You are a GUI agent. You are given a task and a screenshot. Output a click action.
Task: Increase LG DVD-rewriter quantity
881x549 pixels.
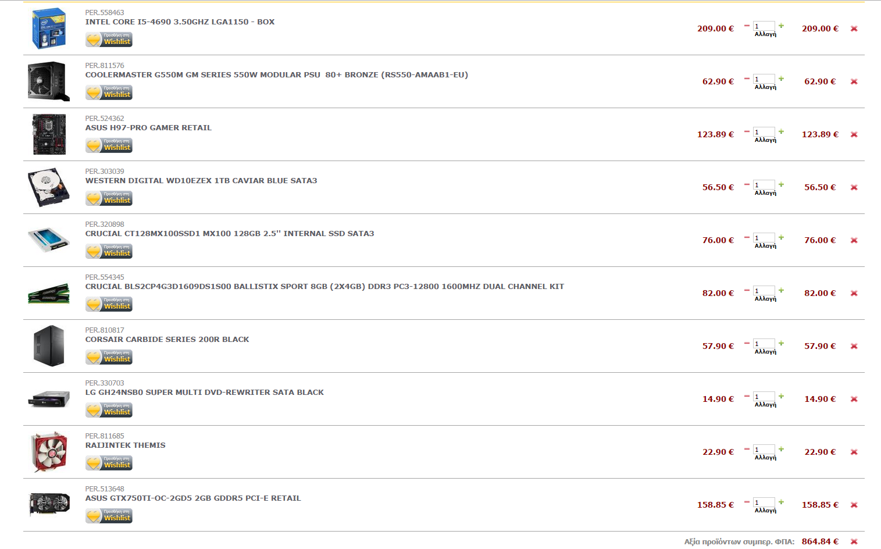781,396
